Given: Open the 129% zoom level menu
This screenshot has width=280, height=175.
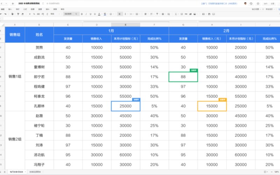Looking at the screenshot, I should [277, 172].
